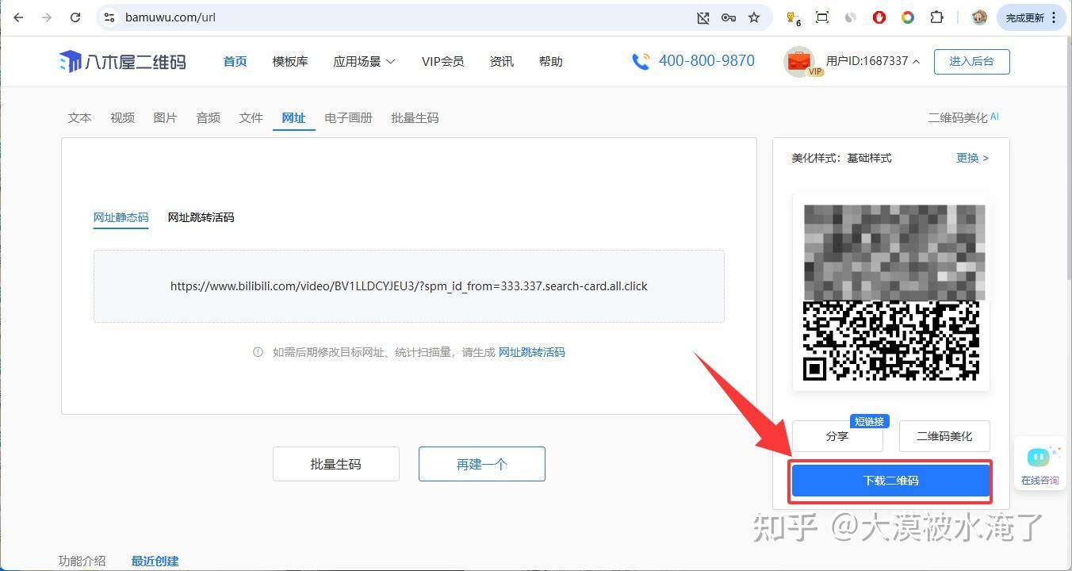Click the 最近创建 tab at bottom

(x=155, y=561)
